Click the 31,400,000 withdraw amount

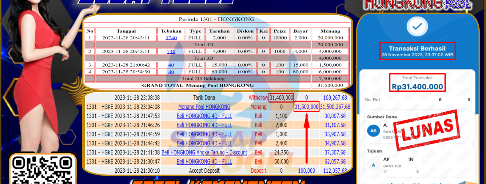[281, 98]
